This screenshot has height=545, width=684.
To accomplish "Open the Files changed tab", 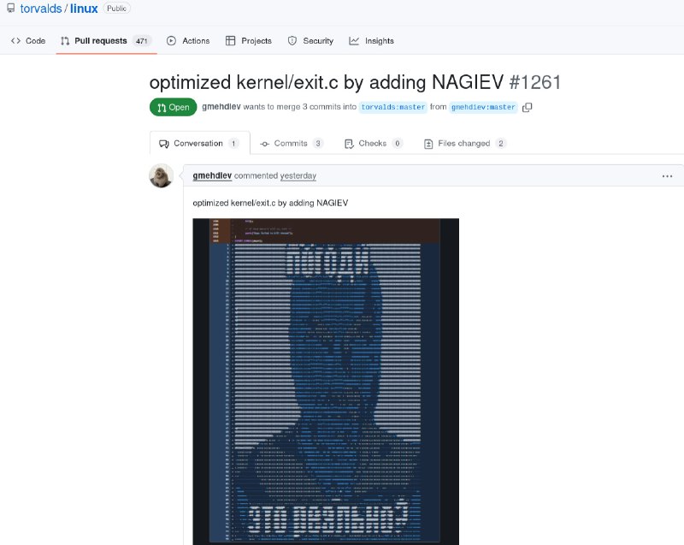I will (464, 143).
